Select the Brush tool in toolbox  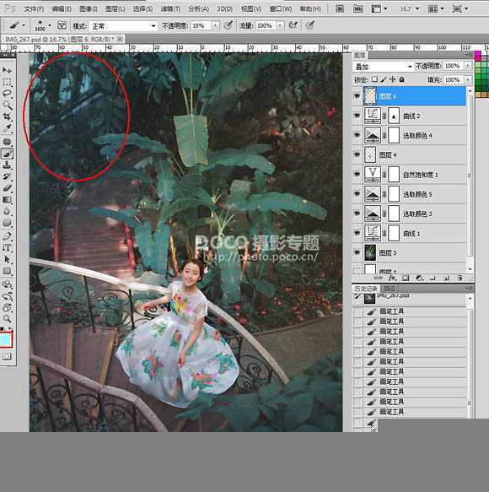point(7,154)
